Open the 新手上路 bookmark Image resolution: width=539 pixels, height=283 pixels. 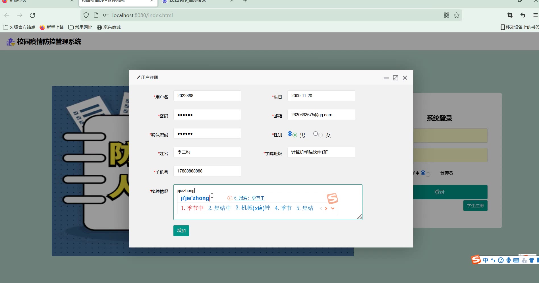[52, 27]
